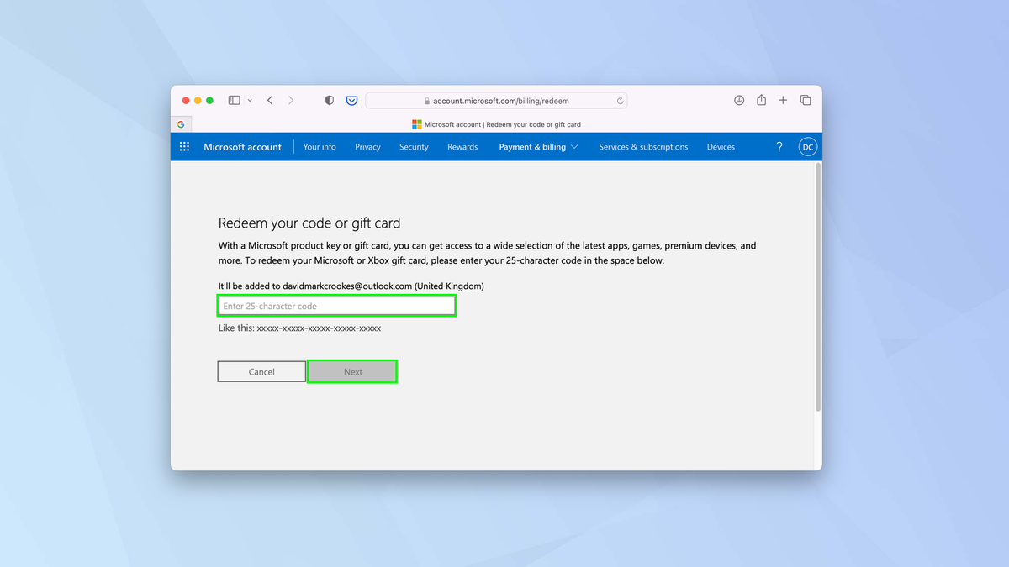Select the Devices navigation item
The width and height of the screenshot is (1009, 567).
click(720, 146)
